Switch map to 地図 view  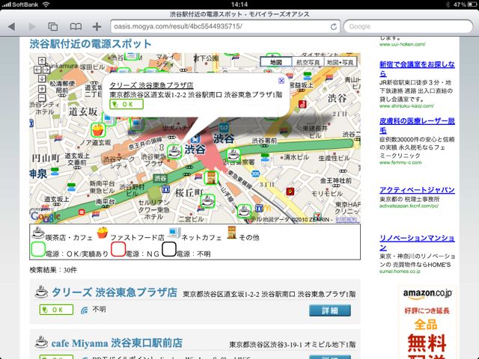pyautogui.click(x=276, y=62)
